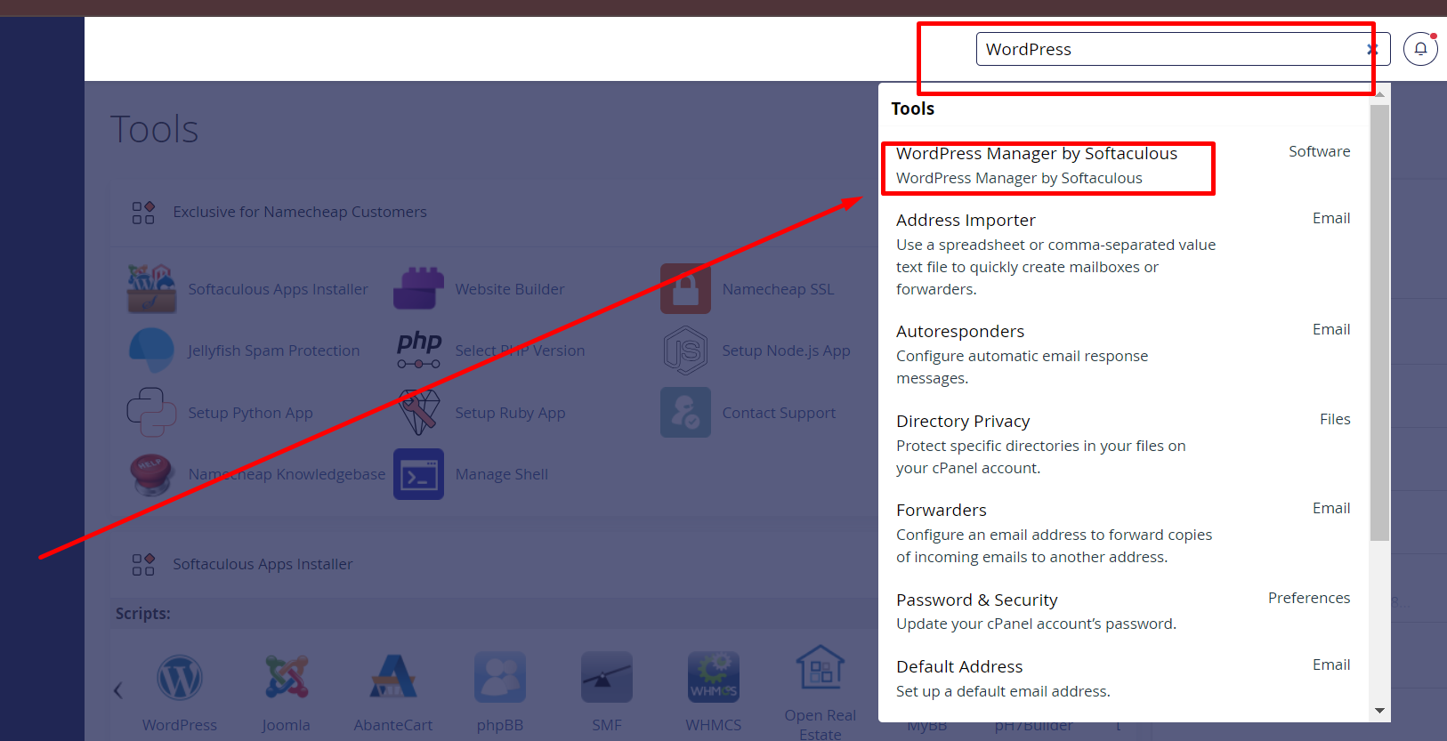The width and height of the screenshot is (1447, 741).
Task: Click the Setup Node.js App link
Action: point(786,350)
